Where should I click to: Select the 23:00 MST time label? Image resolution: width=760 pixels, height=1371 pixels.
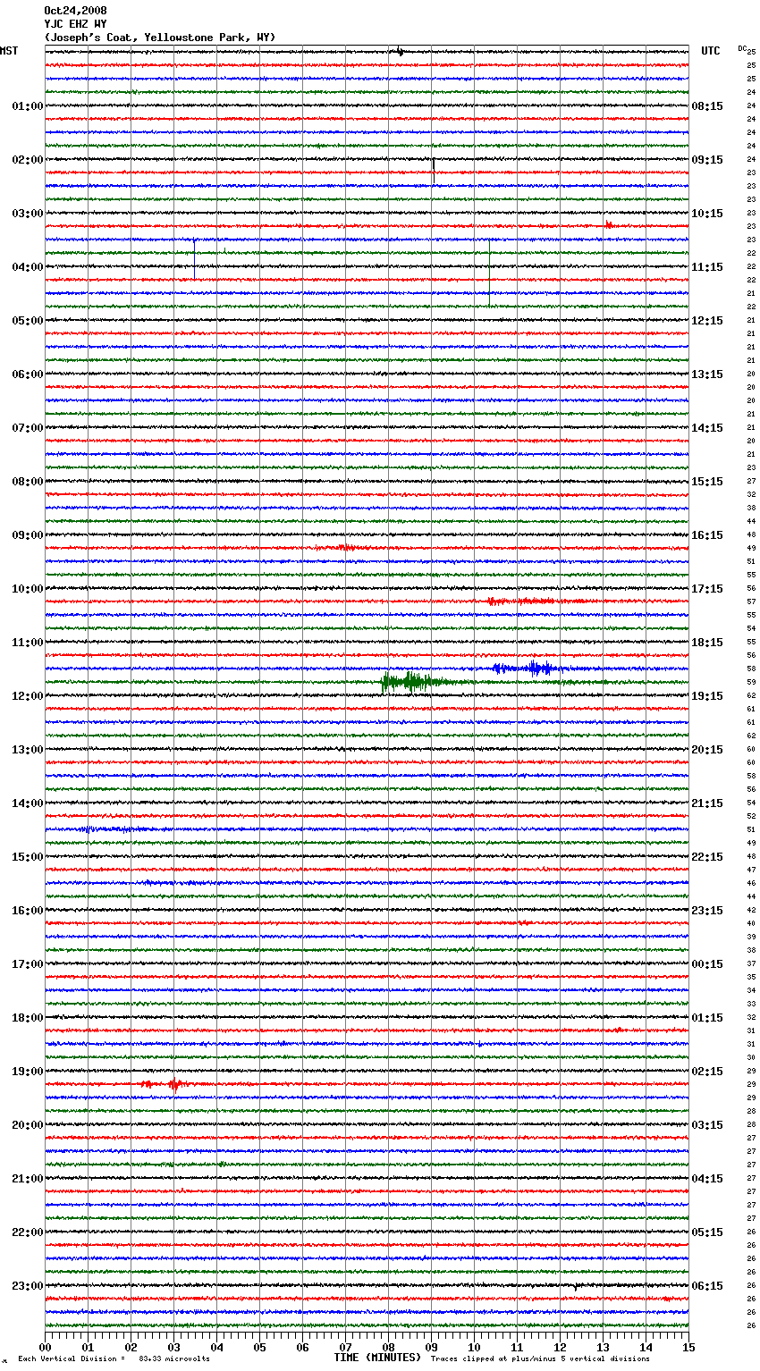click(x=28, y=1286)
